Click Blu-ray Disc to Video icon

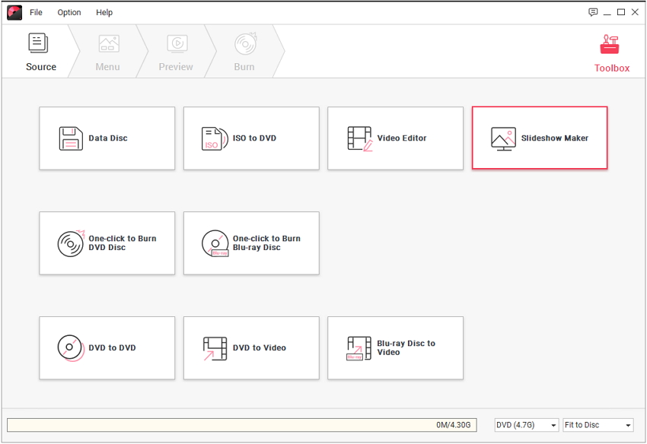coord(359,348)
